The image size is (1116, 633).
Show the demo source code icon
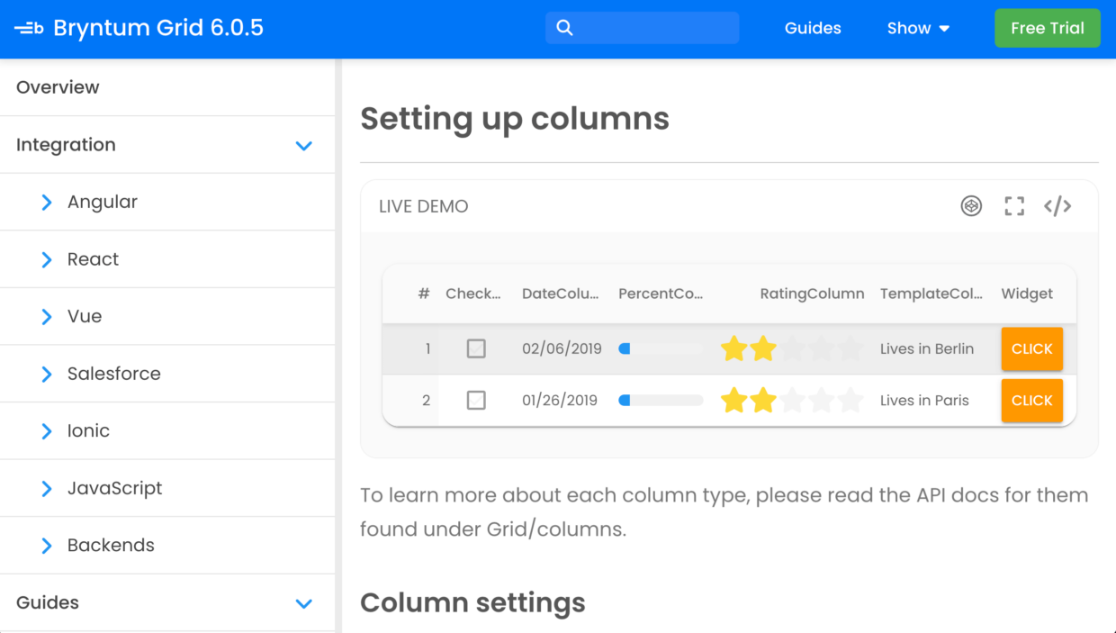click(x=1057, y=206)
